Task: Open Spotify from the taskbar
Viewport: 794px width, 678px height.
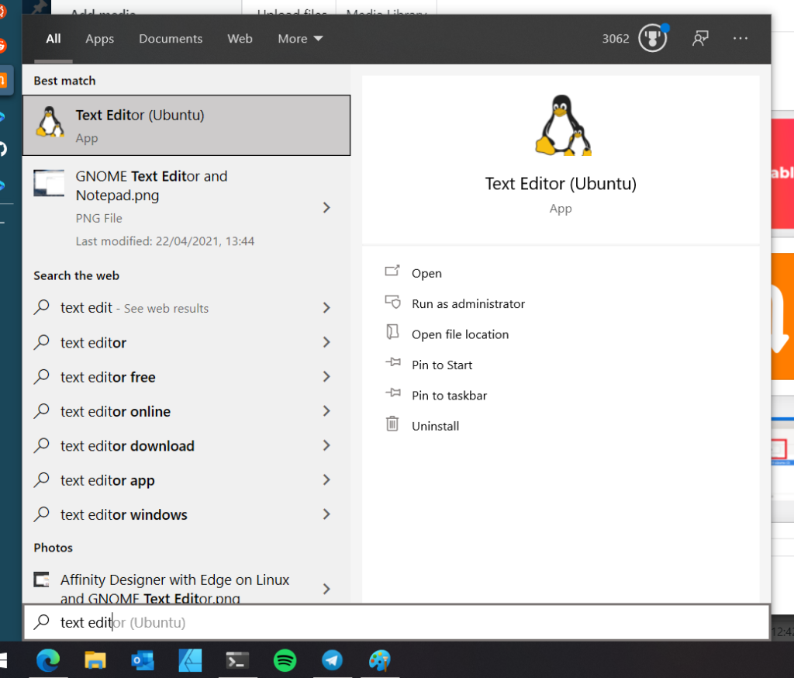Action: click(x=285, y=659)
